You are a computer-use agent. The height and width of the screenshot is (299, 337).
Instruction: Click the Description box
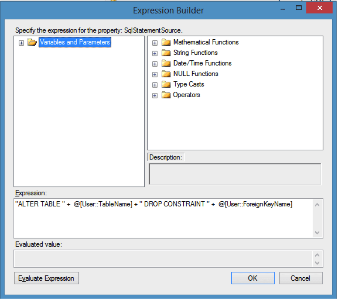point(235,174)
